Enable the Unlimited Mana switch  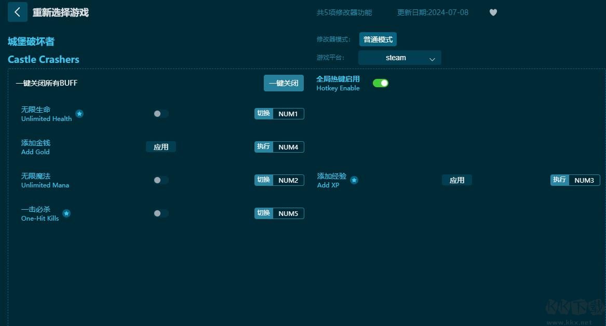point(161,180)
